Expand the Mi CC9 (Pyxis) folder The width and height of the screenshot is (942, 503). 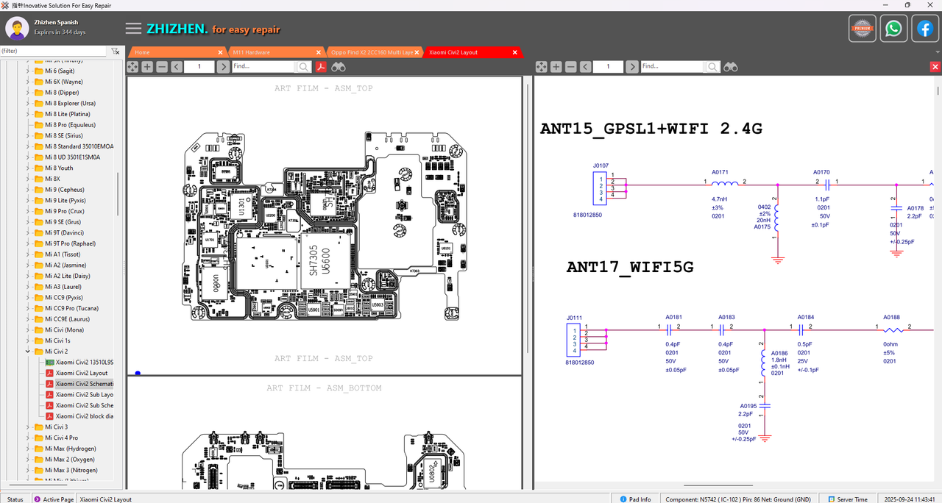[x=29, y=298]
